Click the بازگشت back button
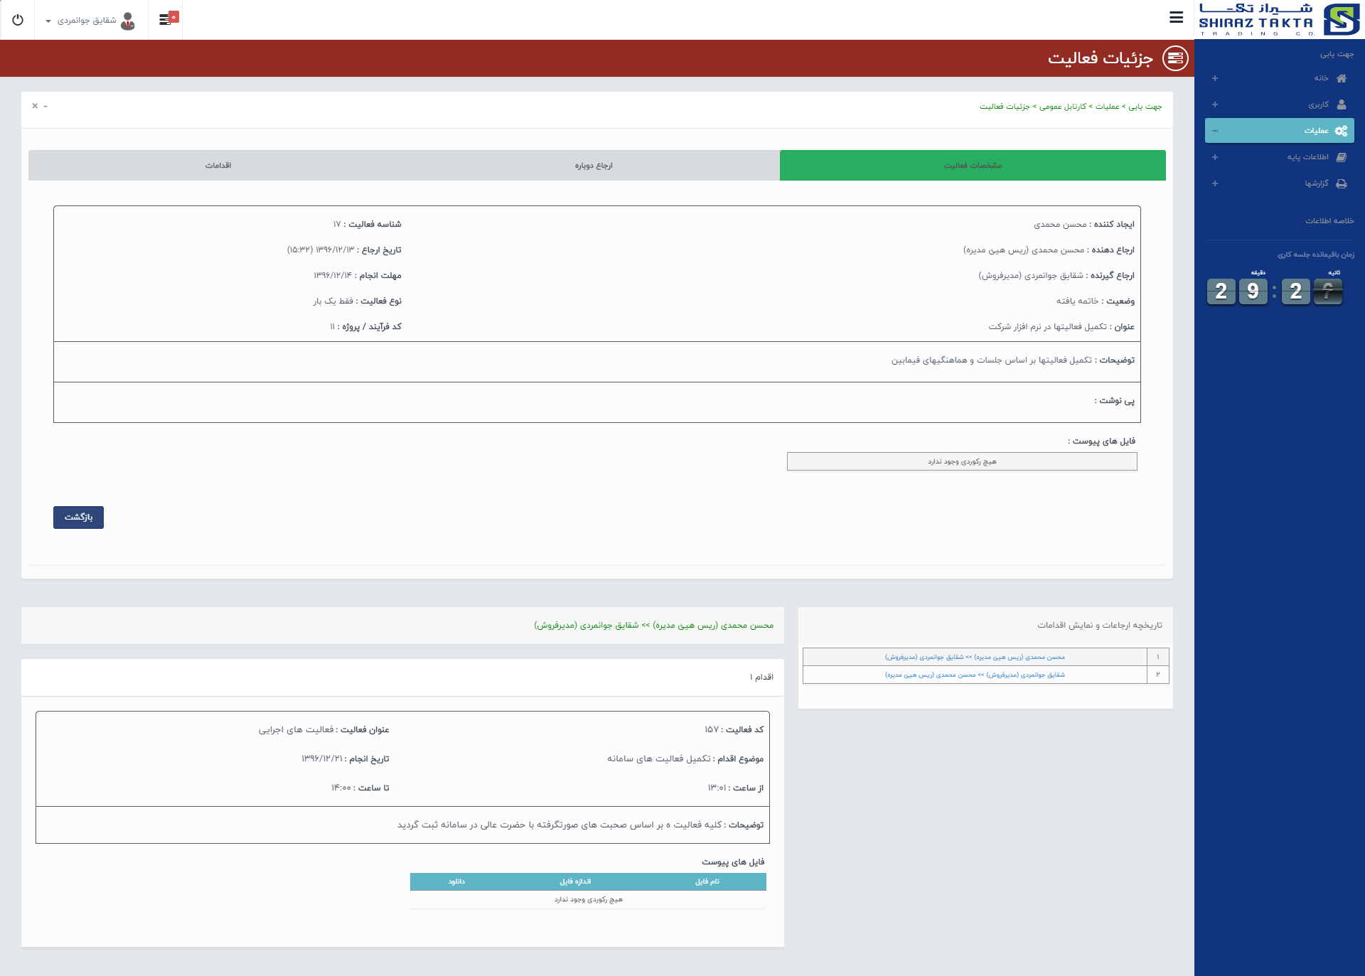The image size is (1365, 976). (78, 518)
